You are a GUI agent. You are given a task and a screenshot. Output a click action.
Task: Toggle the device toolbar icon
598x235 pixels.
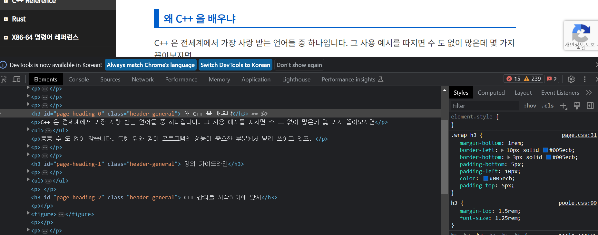(16, 79)
